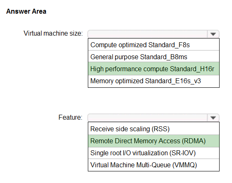Image resolution: width=232 pixels, height=183 pixels.
Task: Open the Feature combo box field
Action: [x=153, y=118]
